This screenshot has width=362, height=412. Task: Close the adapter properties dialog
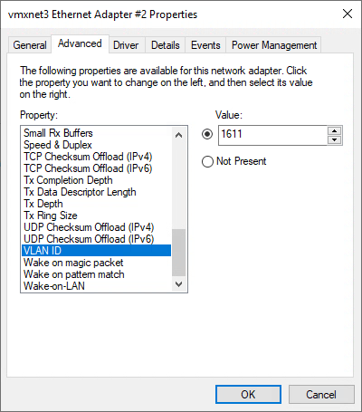(x=348, y=14)
